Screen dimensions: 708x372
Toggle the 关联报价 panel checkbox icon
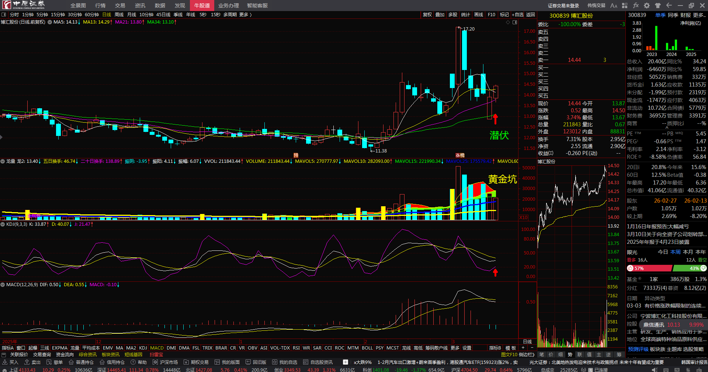click(4, 355)
